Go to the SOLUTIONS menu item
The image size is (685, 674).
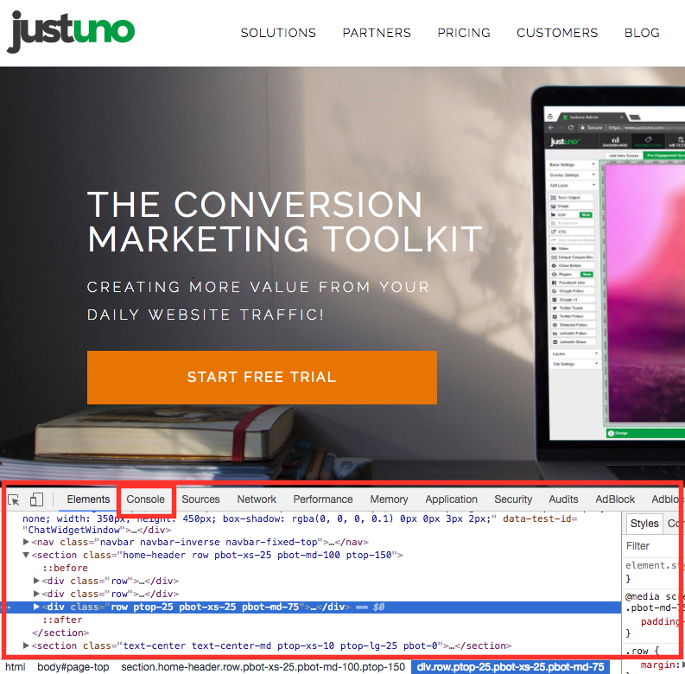click(278, 33)
